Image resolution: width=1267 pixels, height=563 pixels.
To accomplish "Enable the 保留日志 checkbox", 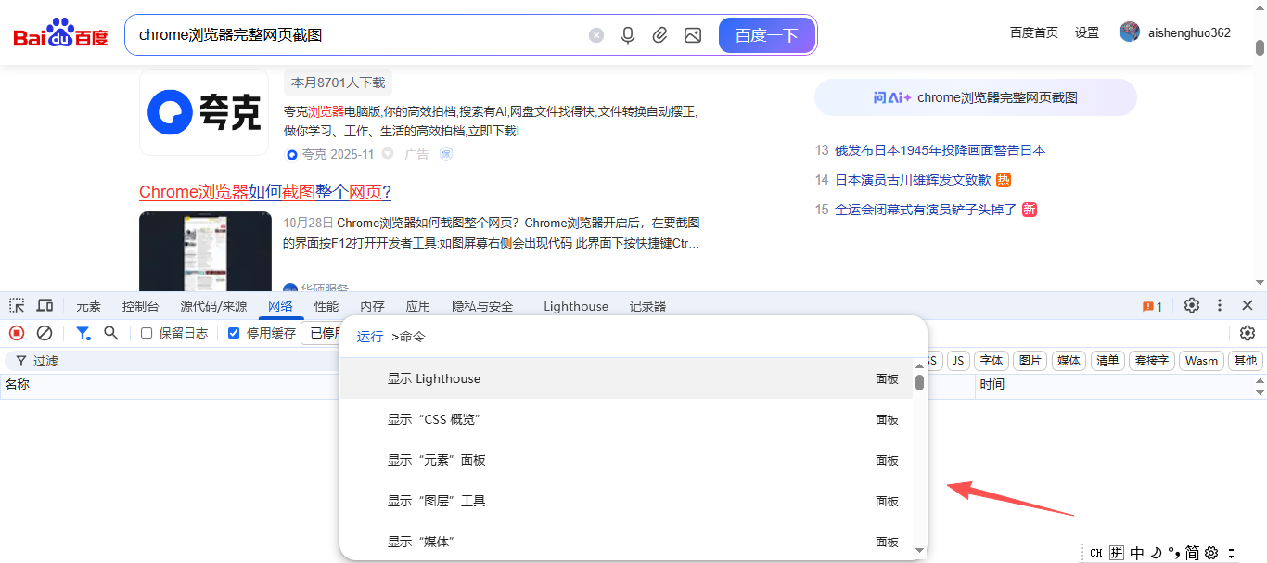I will [147, 334].
